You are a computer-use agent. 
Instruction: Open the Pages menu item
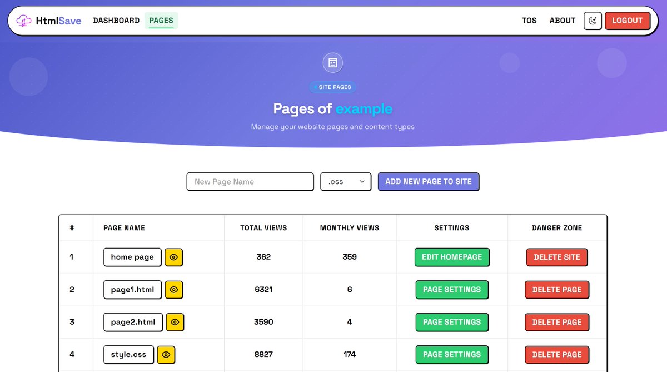coord(161,21)
